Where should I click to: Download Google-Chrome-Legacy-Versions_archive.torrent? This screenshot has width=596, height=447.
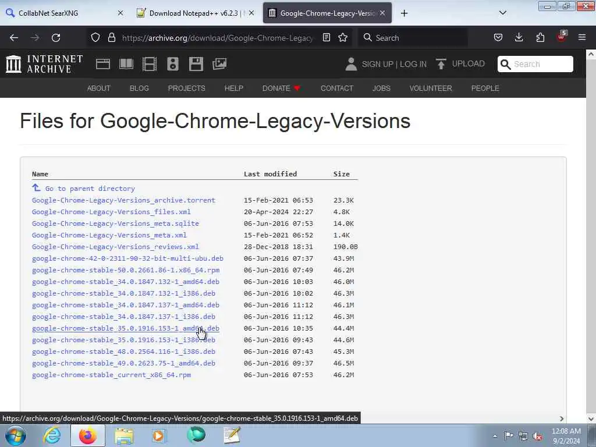point(123,200)
